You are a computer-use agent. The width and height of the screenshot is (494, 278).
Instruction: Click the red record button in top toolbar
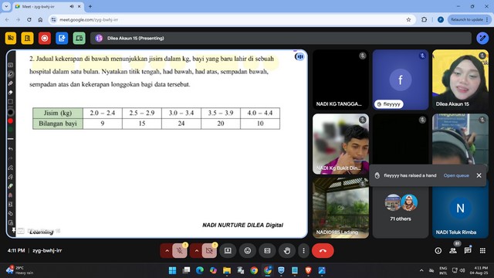[45, 38]
